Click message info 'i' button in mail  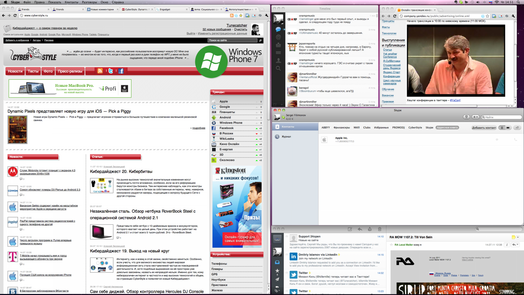click(x=507, y=245)
